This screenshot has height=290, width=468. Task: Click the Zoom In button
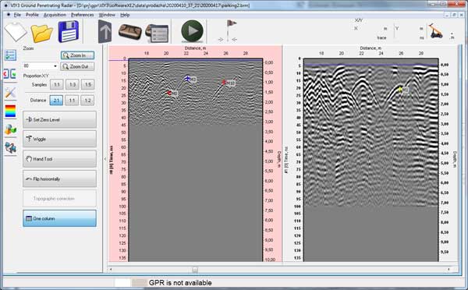click(77, 55)
